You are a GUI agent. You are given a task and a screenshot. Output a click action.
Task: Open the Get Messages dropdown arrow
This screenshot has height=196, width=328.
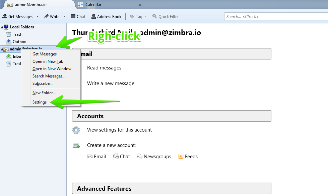[x=38, y=16]
